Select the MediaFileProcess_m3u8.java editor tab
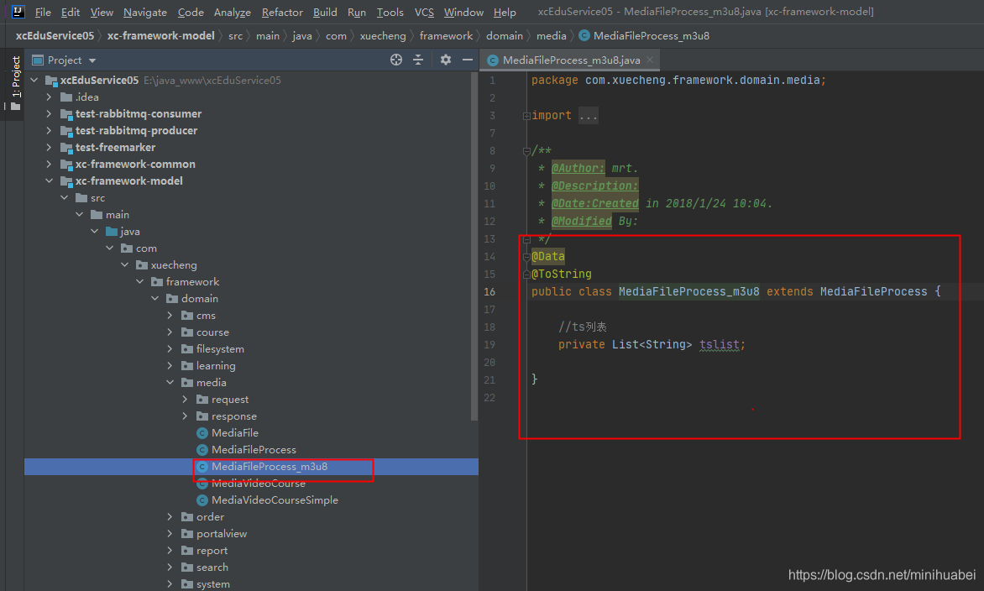 (x=571, y=60)
